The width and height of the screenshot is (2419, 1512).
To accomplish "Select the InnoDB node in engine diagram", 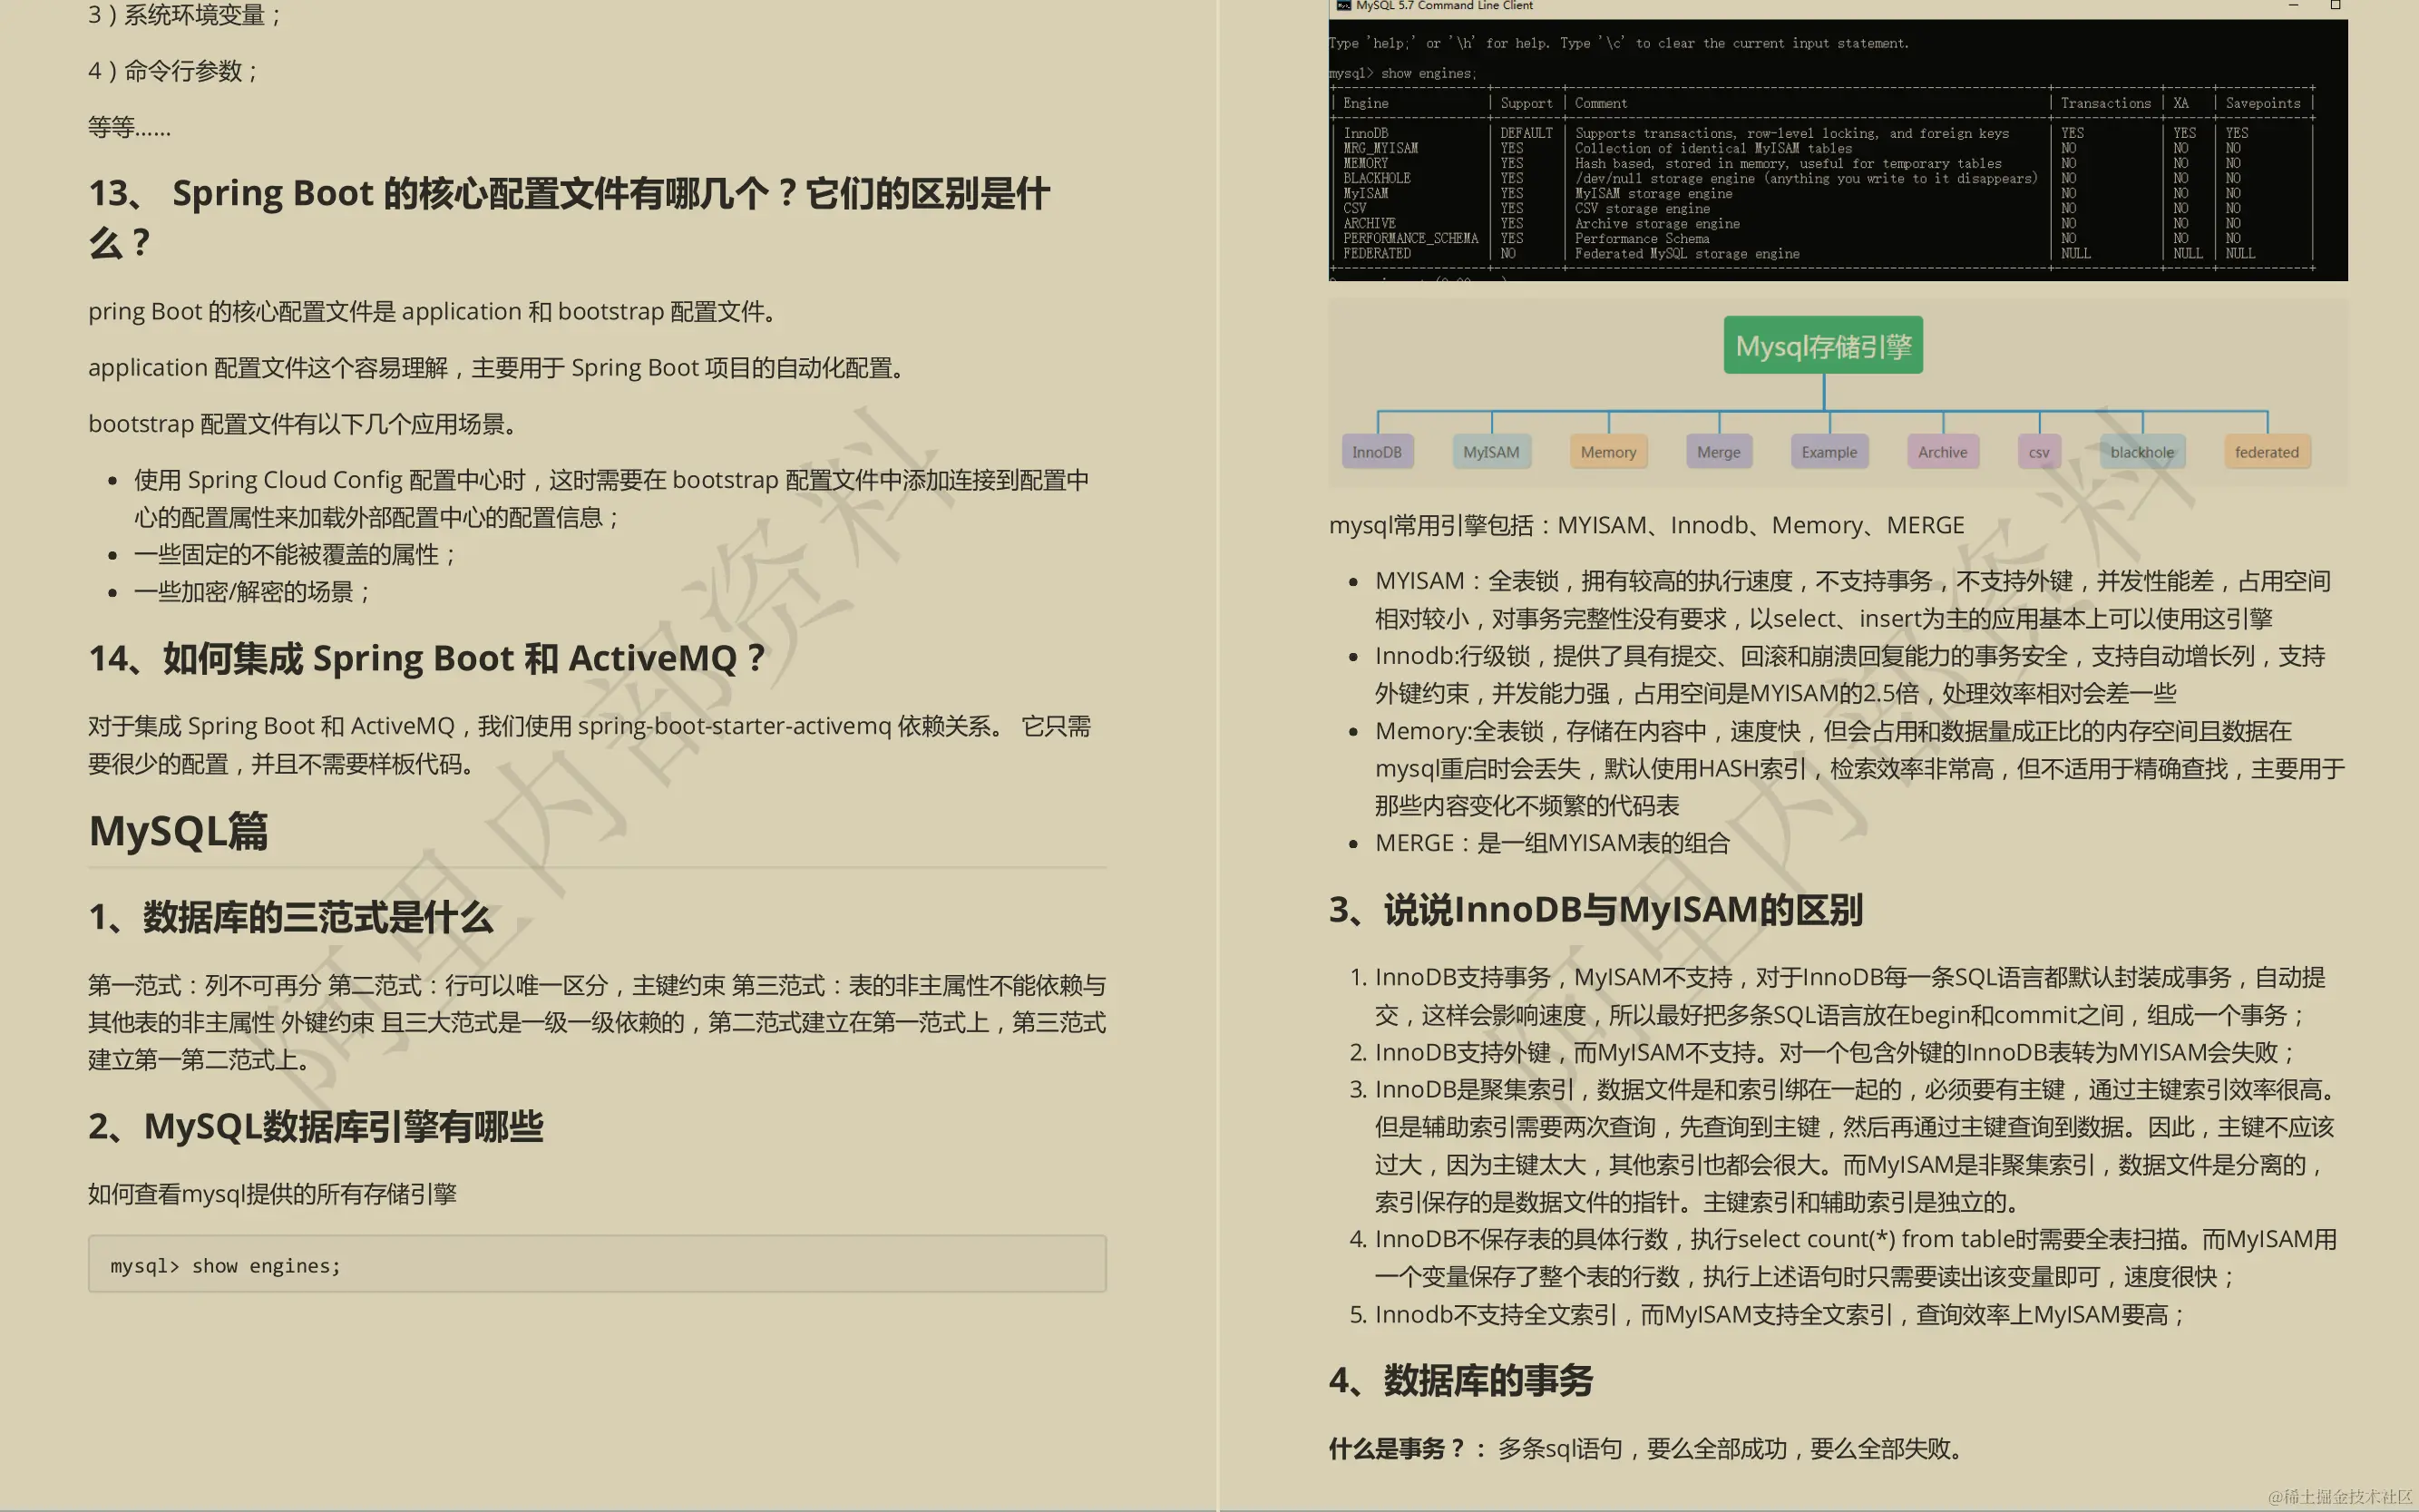I will point(1377,451).
